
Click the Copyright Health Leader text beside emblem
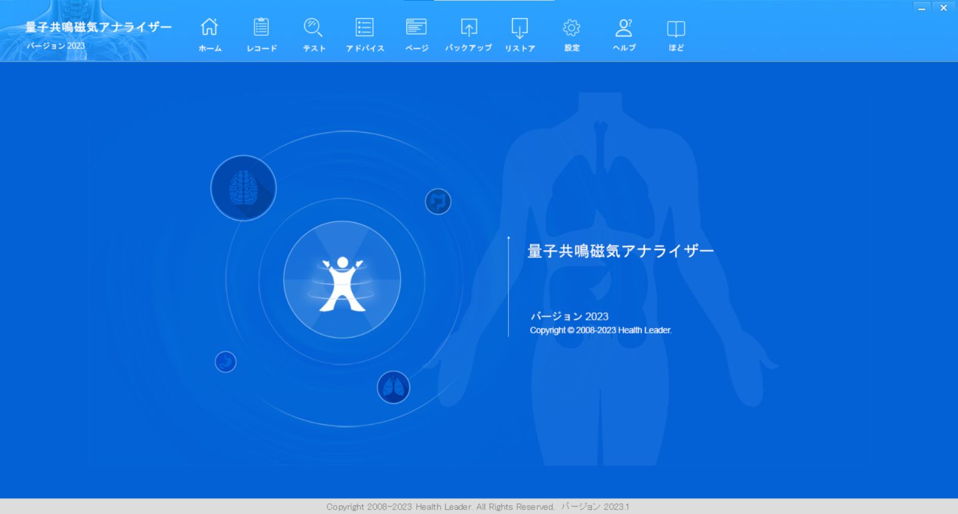[x=601, y=330]
